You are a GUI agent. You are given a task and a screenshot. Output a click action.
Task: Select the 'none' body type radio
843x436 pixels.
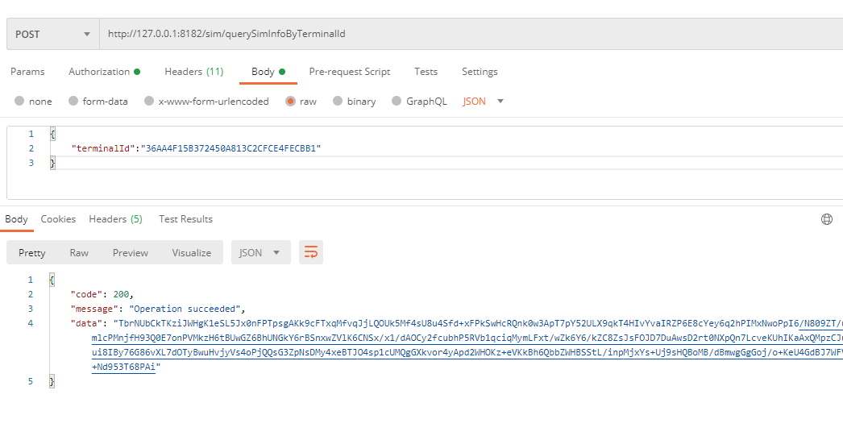pyautogui.click(x=19, y=102)
